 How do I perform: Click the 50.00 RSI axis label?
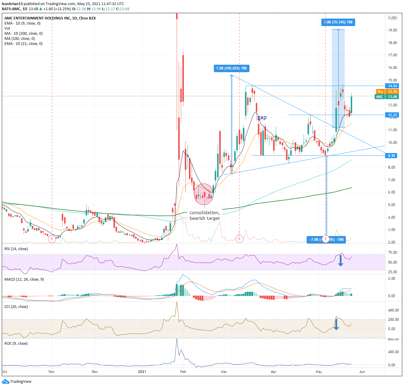(x=393, y=262)
